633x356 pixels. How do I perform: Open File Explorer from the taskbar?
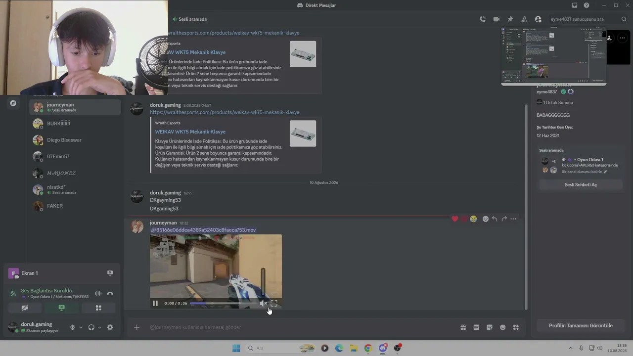pyautogui.click(x=354, y=348)
